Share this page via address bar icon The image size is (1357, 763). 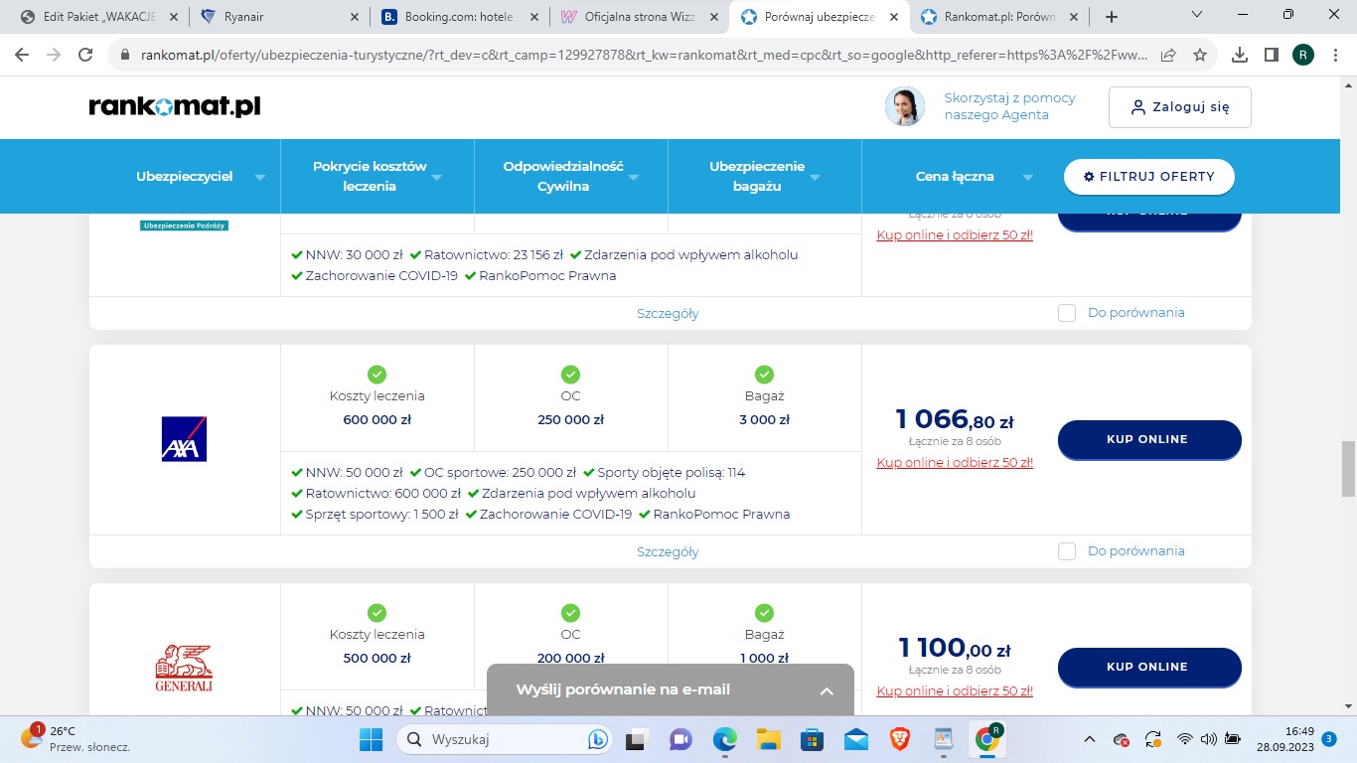pyautogui.click(x=1168, y=55)
